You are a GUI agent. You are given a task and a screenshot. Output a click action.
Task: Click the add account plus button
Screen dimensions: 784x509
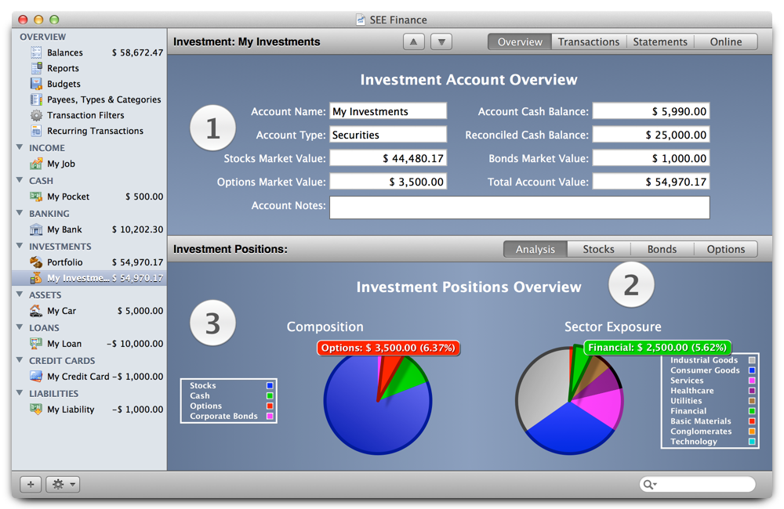coord(31,484)
